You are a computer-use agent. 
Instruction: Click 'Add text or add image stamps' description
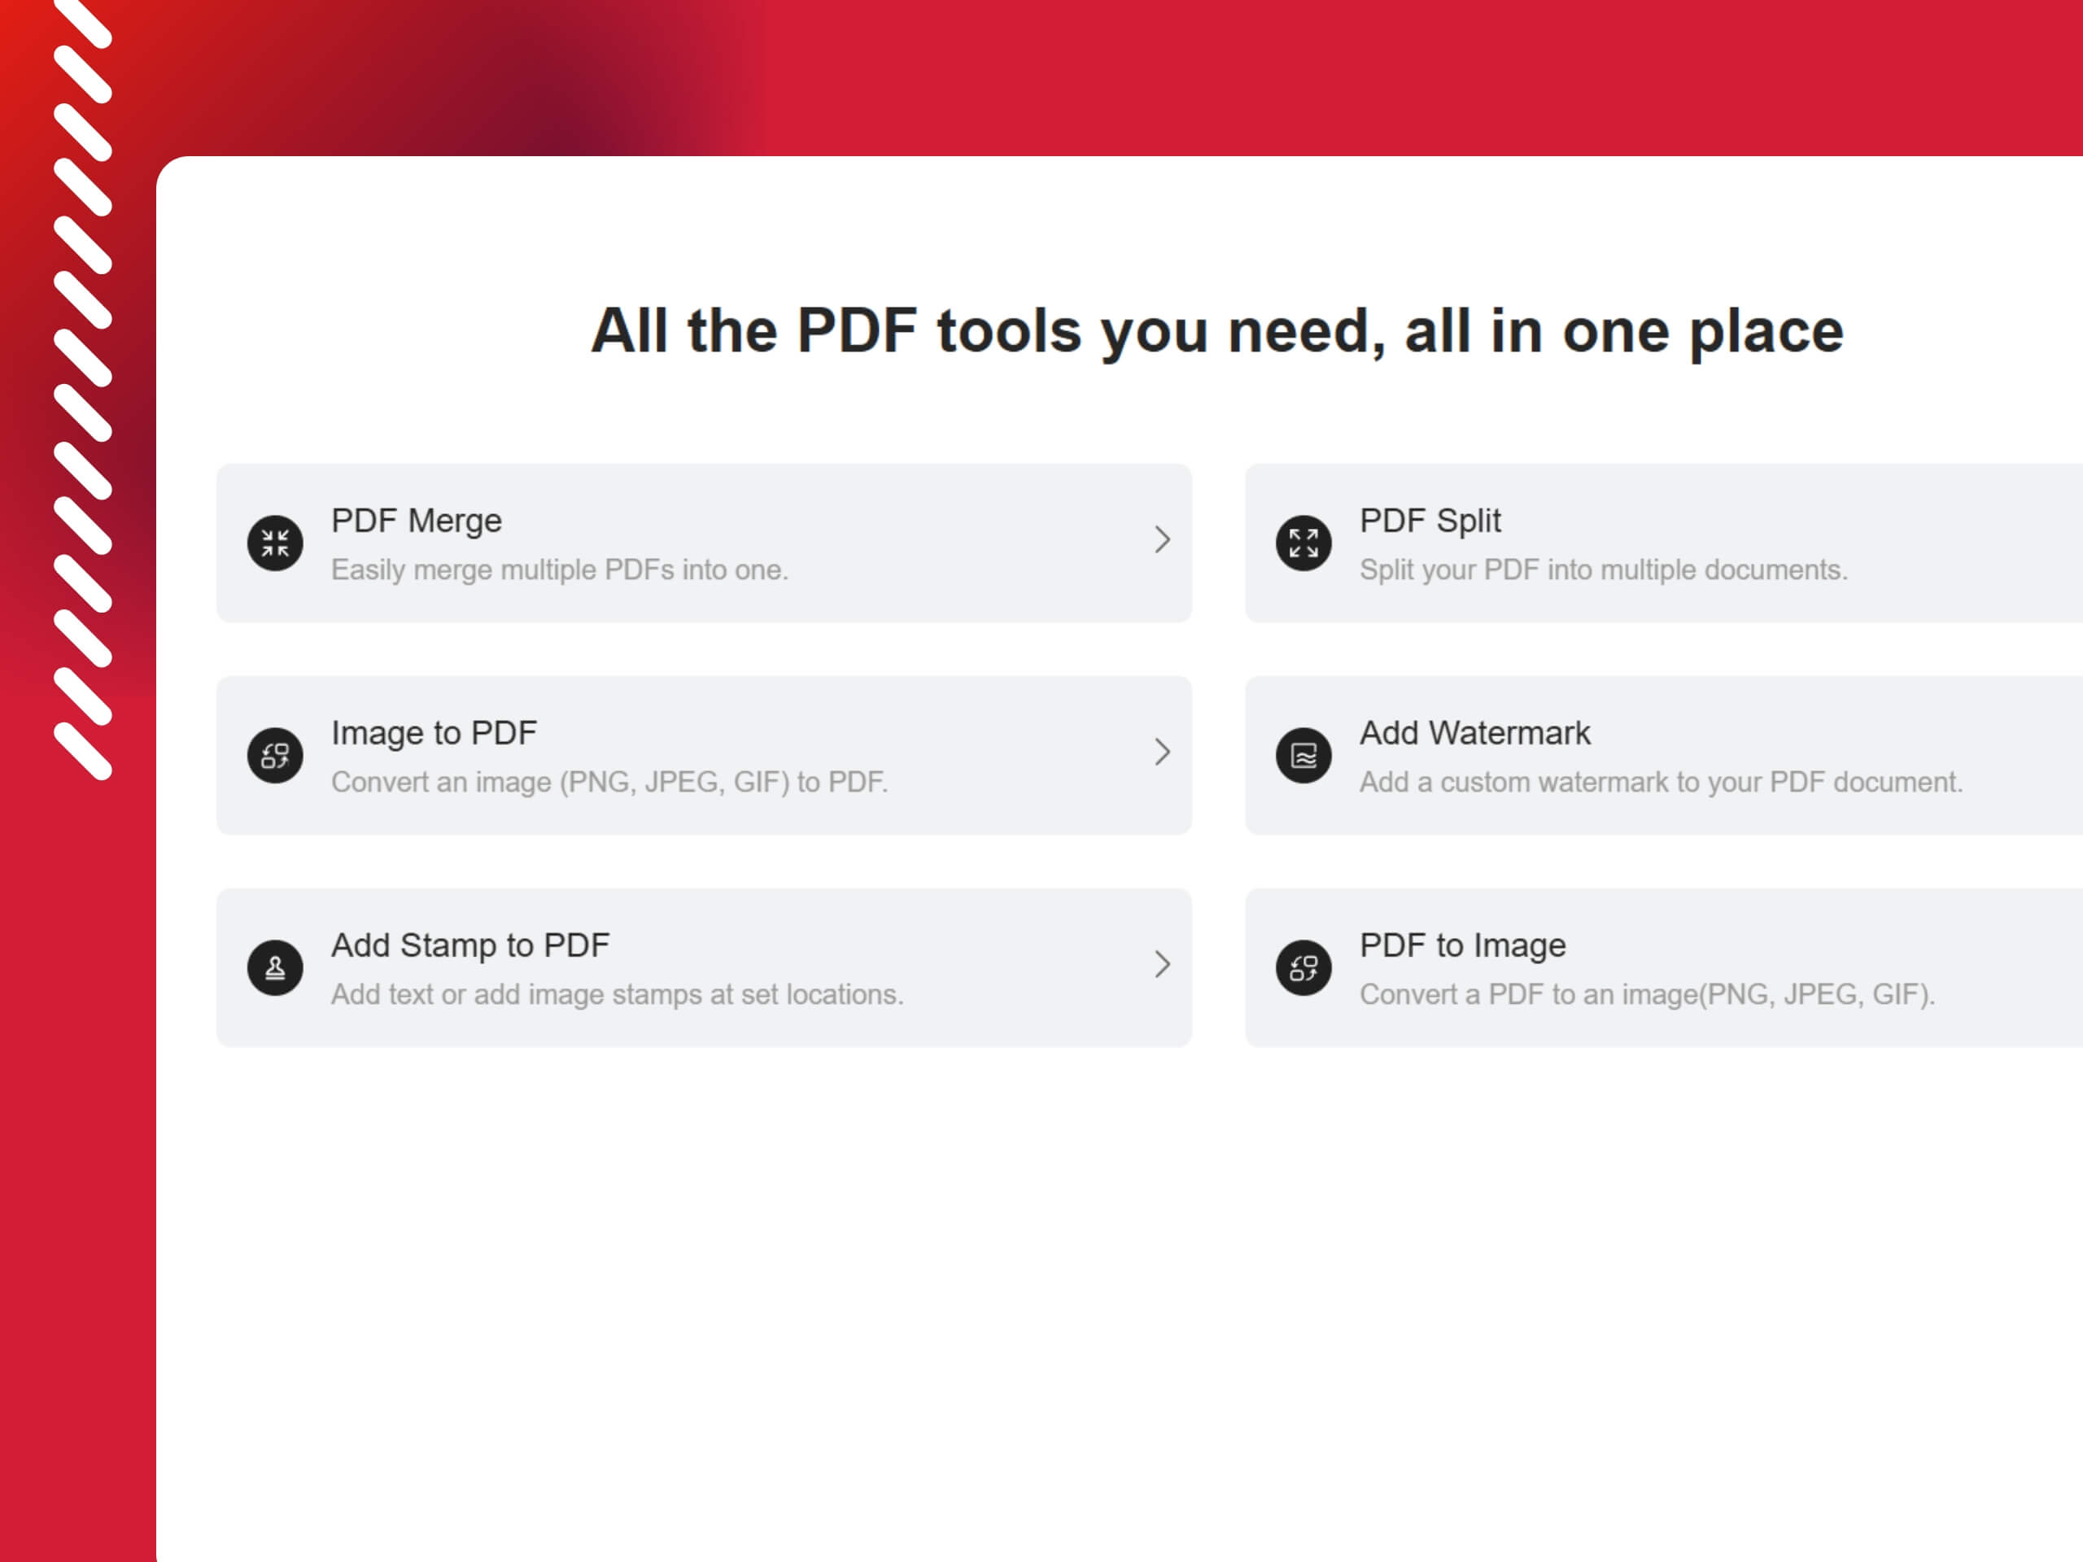click(617, 994)
